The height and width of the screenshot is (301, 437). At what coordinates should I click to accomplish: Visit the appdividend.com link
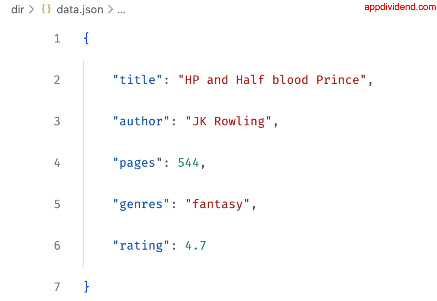click(x=400, y=7)
